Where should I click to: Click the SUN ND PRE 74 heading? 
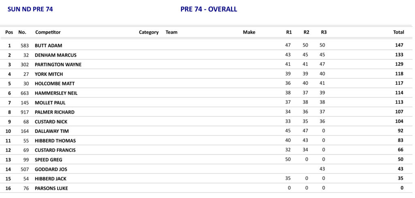pyautogui.click(x=30, y=9)
